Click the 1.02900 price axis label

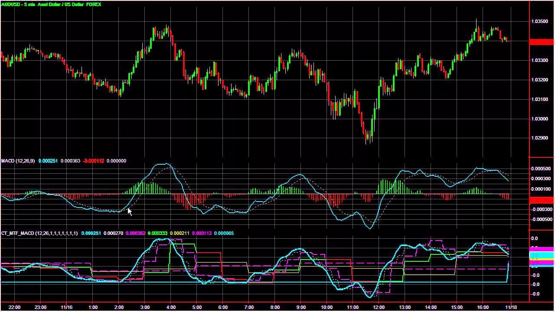(539, 138)
